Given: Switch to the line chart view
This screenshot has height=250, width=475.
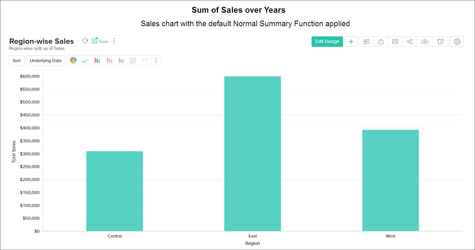Looking at the screenshot, I should 85,61.
